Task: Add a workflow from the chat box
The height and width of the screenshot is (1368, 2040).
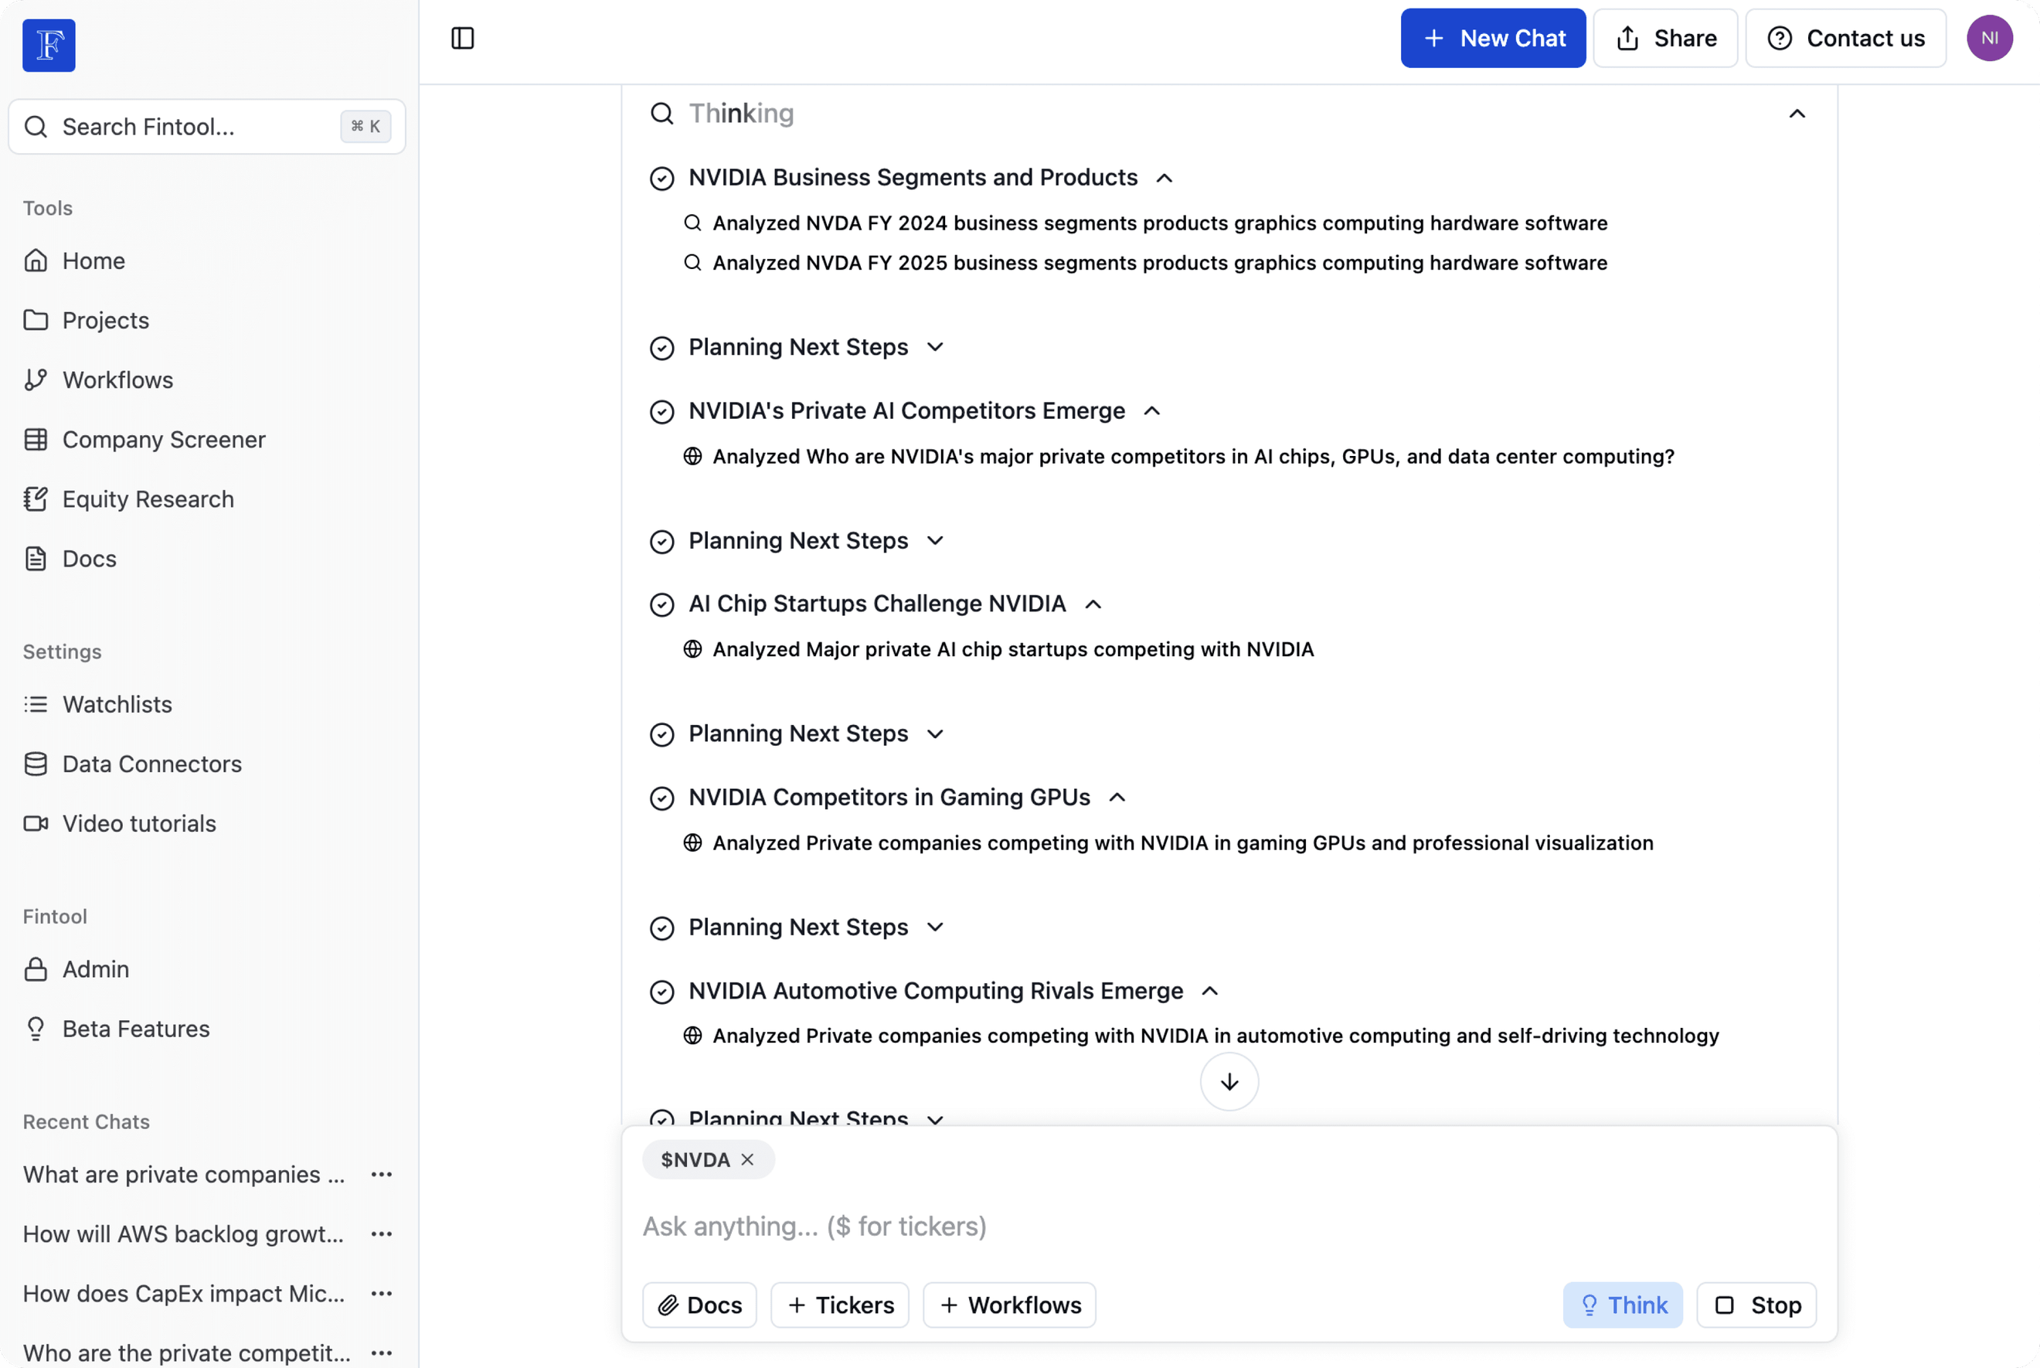Action: point(1009,1305)
